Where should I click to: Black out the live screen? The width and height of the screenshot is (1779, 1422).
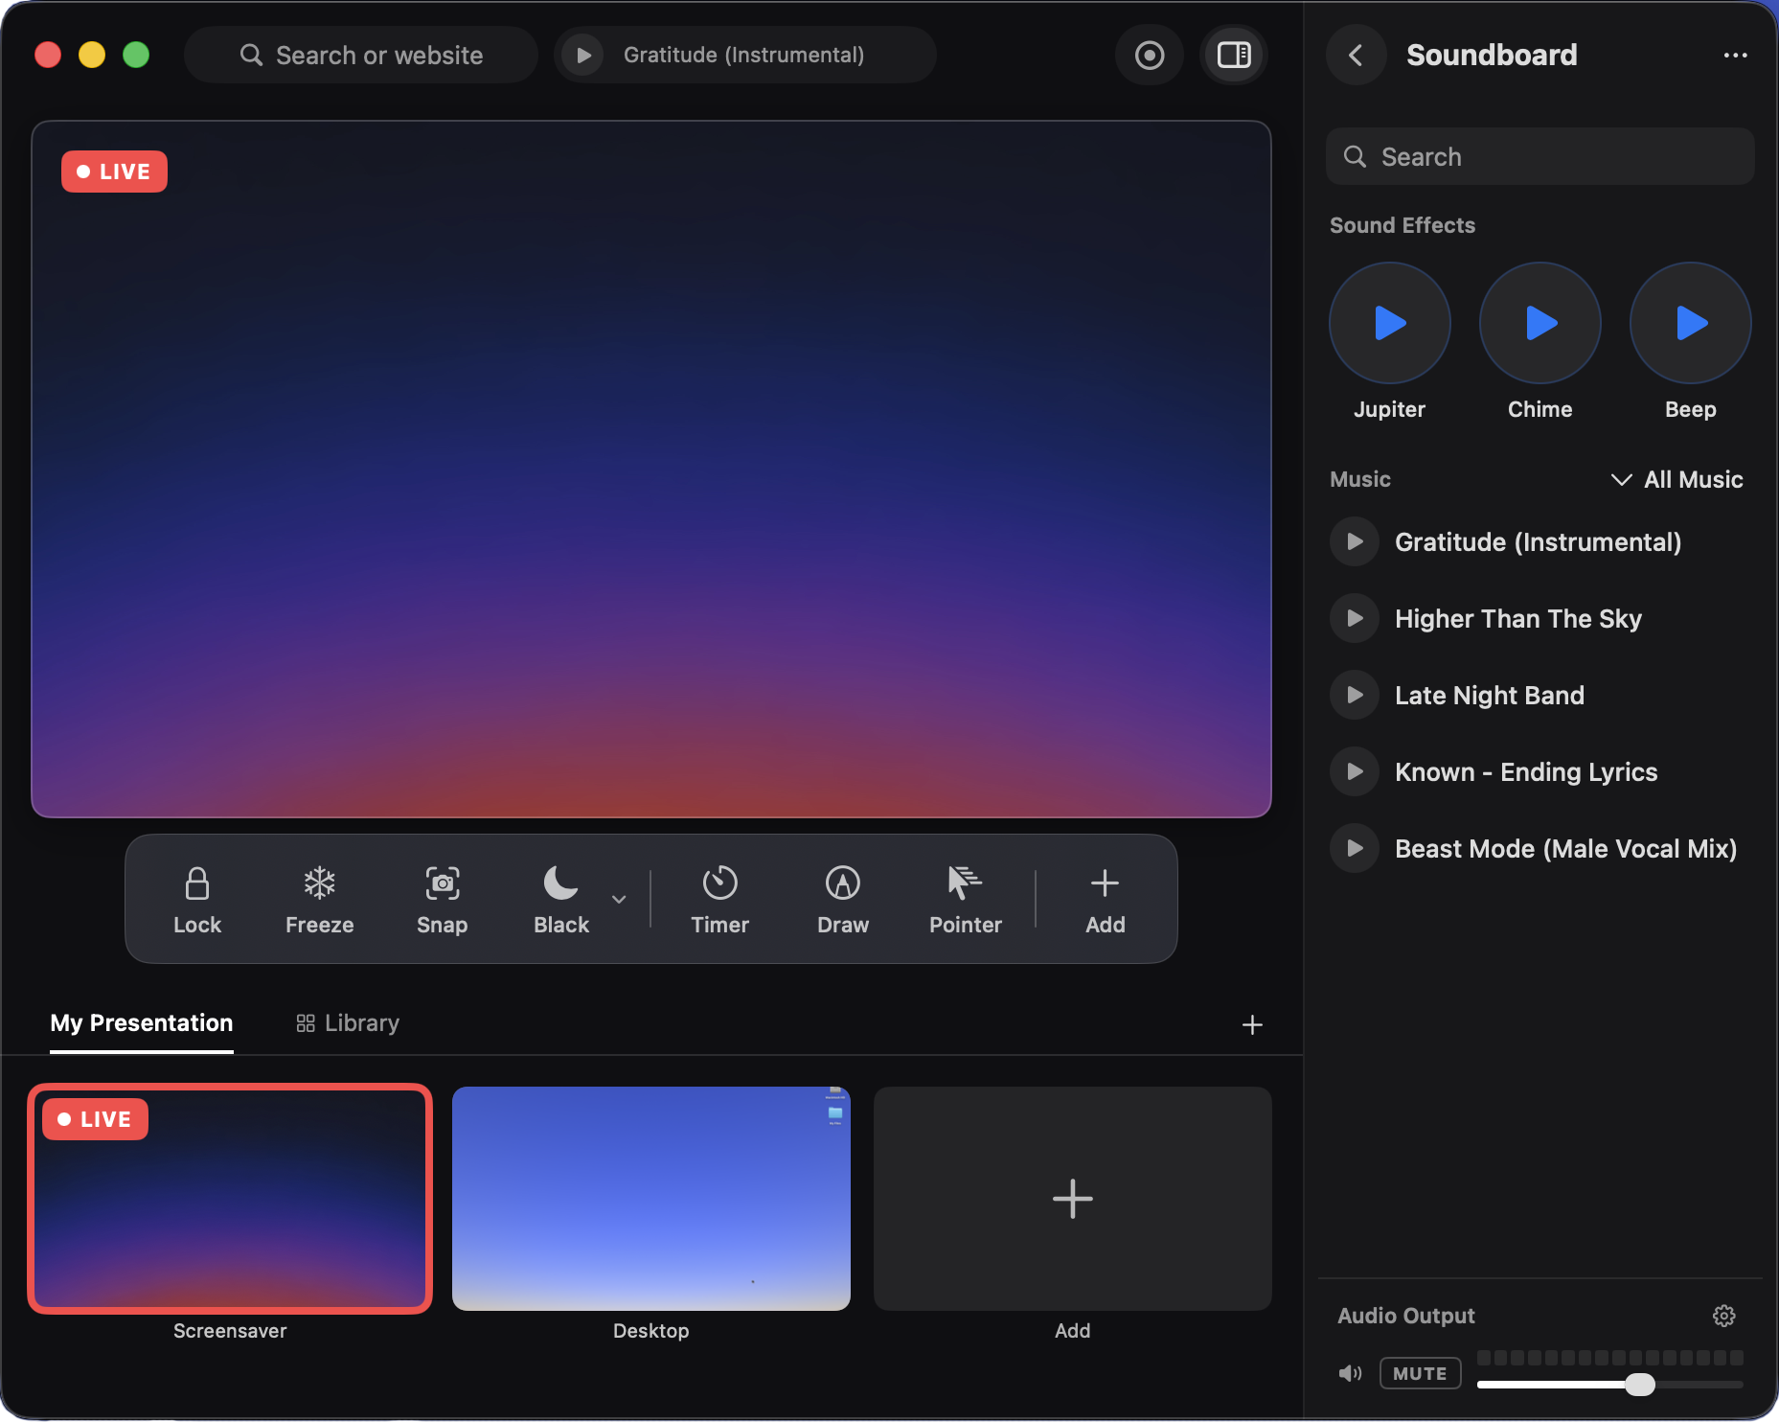(561, 899)
